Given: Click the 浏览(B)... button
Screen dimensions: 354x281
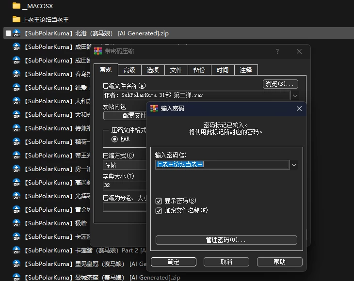Looking at the screenshot, I should tap(280, 84).
